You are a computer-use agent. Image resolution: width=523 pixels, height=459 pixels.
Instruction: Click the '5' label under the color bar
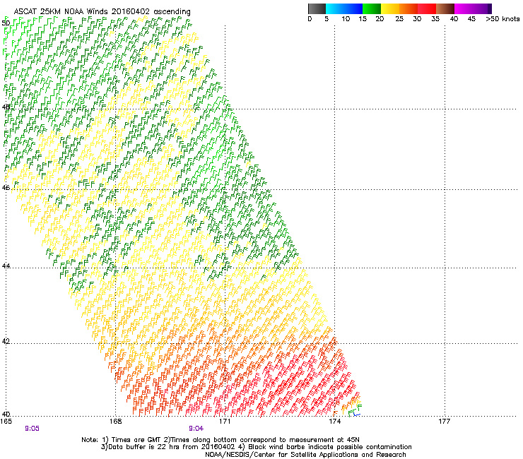327,19
